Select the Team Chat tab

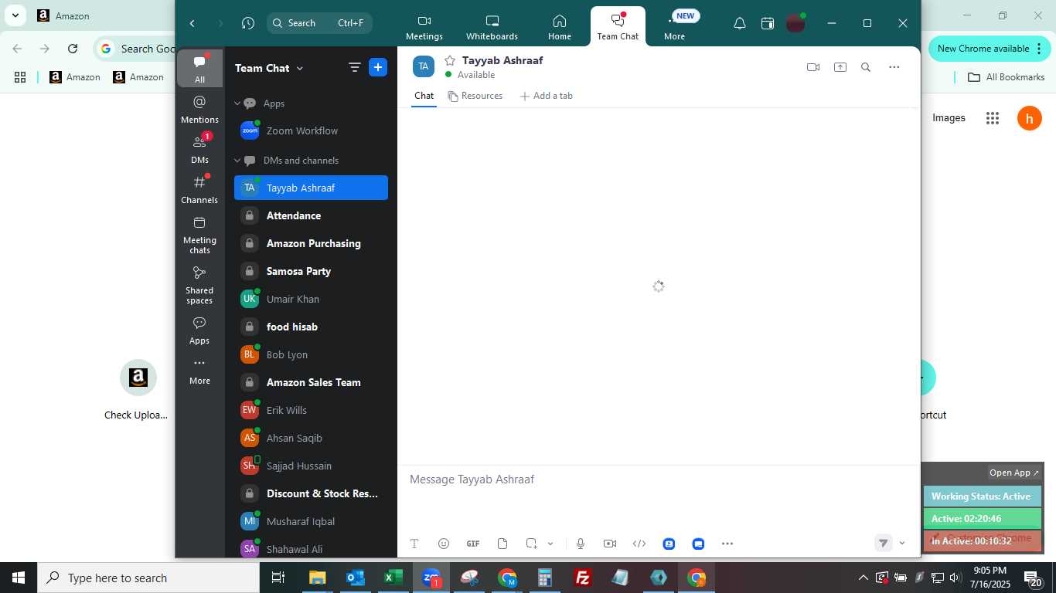[618, 27]
